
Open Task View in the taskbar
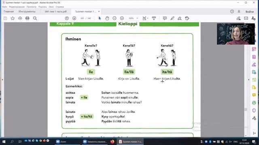coord(20,141)
